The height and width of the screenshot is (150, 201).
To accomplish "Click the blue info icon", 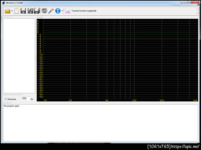I will pos(58,11).
